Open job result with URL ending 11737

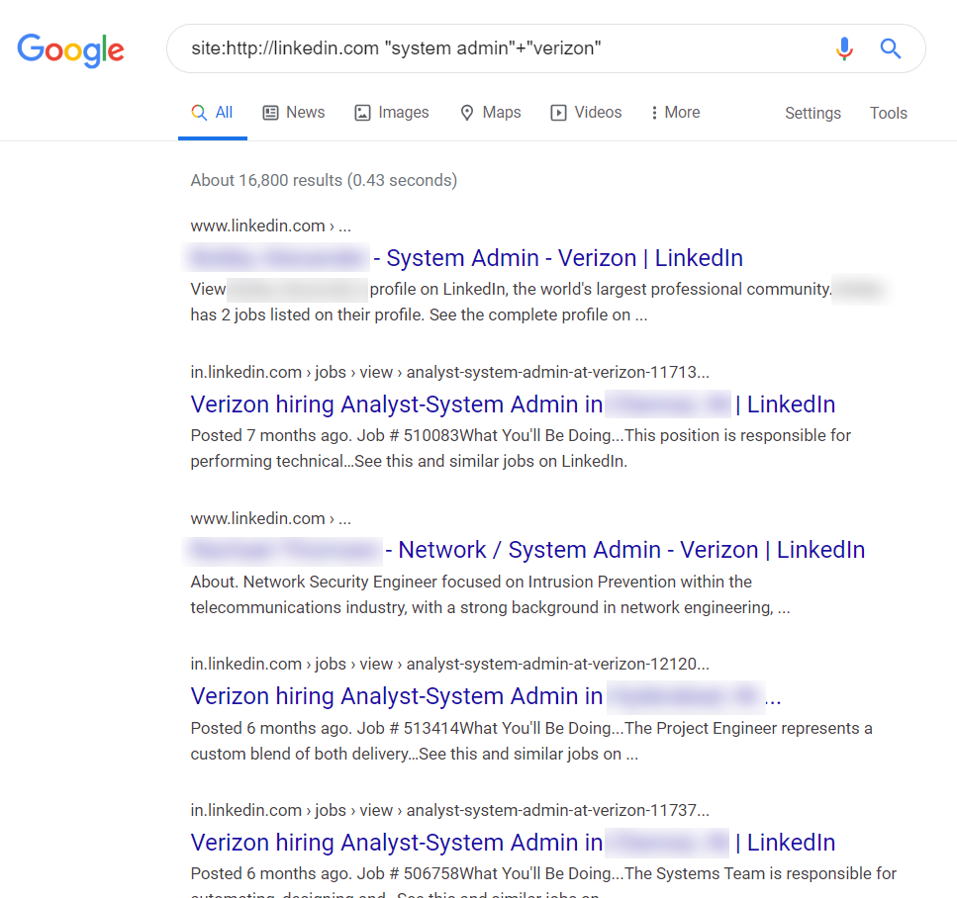click(513, 843)
